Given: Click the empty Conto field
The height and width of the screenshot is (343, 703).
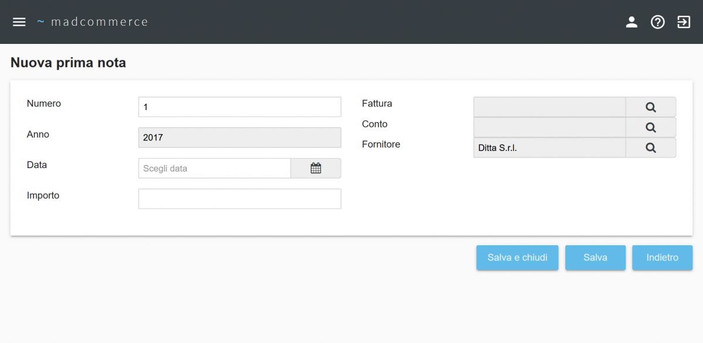Looking at the screenshot, I should [549, 127].
